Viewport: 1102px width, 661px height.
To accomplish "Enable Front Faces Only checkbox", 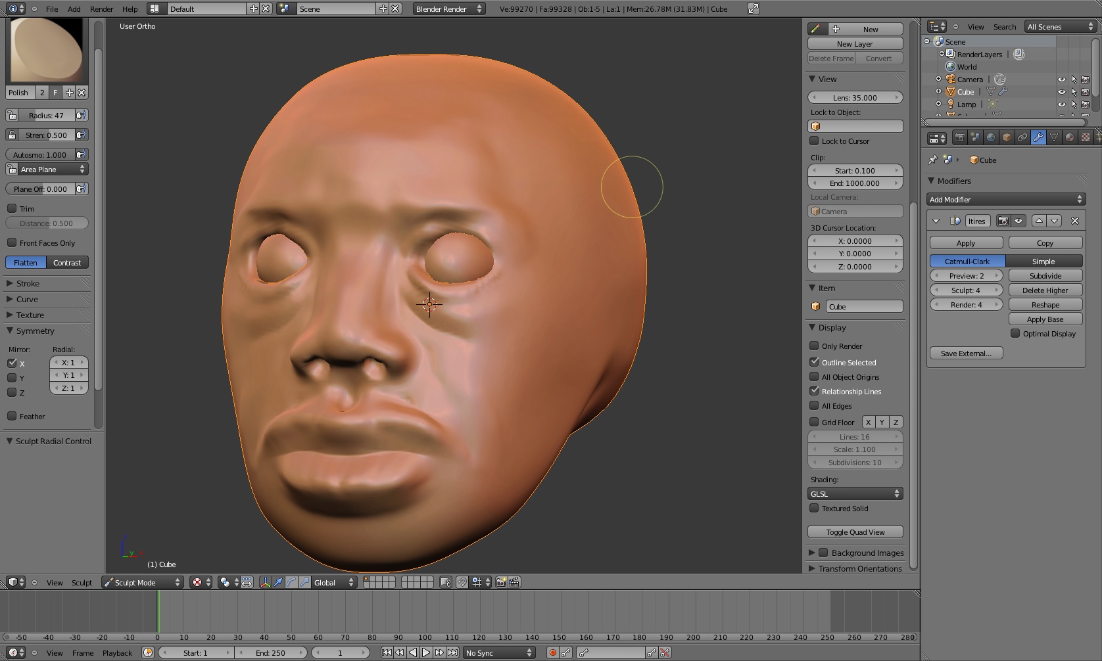I will tap(12, 242).
